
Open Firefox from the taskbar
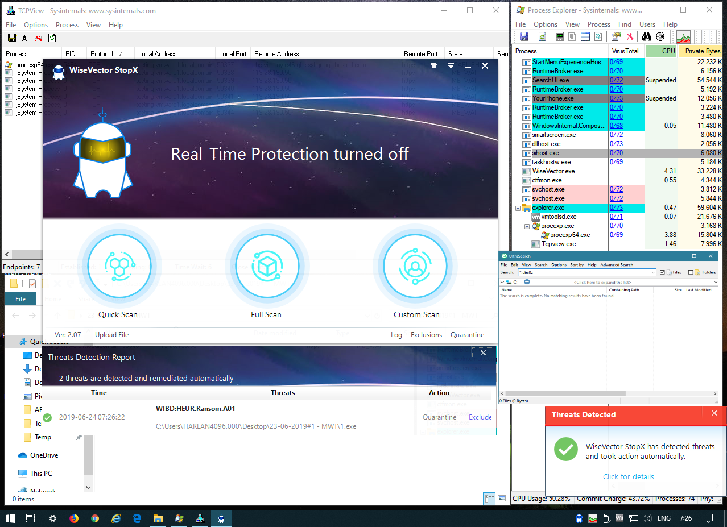click(x=74, y=518)
